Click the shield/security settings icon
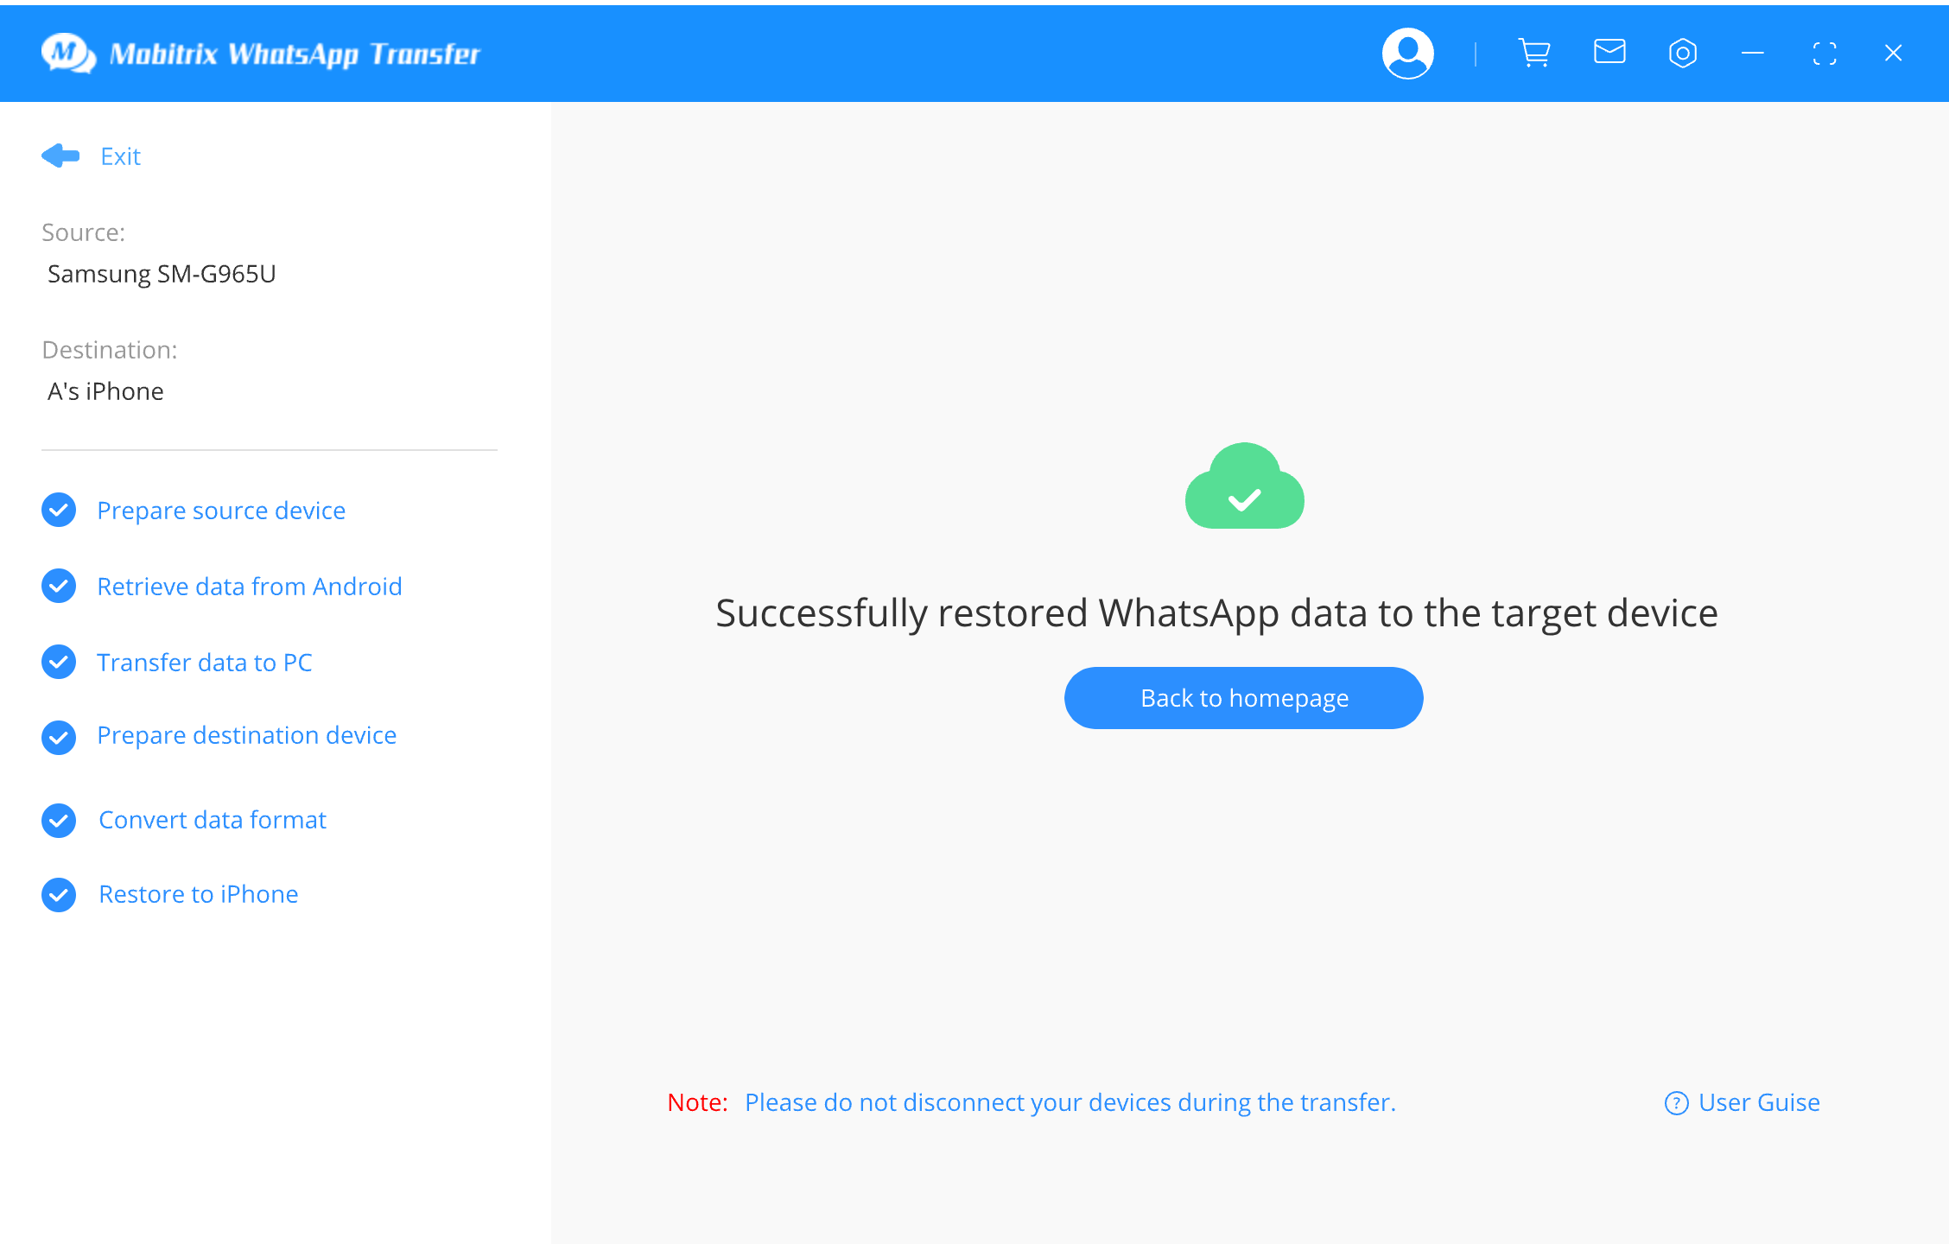1949x1244 pixels. pos(1682,54)
